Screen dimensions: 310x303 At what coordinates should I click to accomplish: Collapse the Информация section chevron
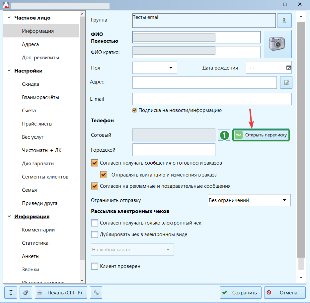(x=9, y=216)
